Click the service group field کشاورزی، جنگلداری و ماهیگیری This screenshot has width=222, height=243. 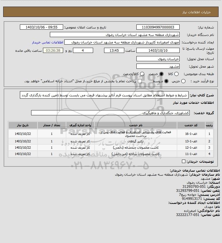110,113
